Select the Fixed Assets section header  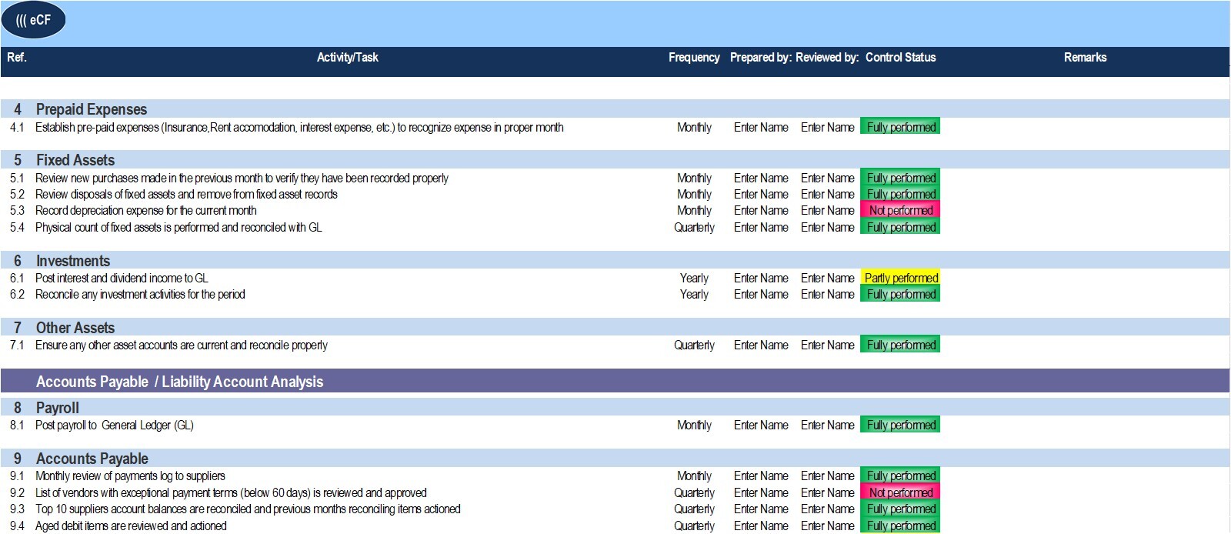pos(75,160)
